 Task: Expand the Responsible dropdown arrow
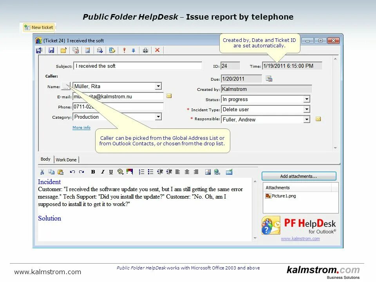(x=307, y=119)
